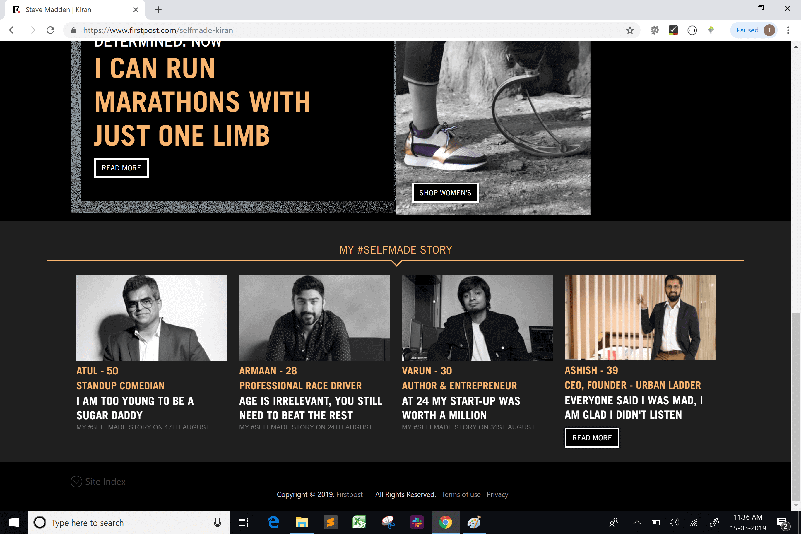Click the MY #SELFMADE STORY heading
Image resolution: width=801 pixels, height=534 pixels.
(x=396, y=250)
